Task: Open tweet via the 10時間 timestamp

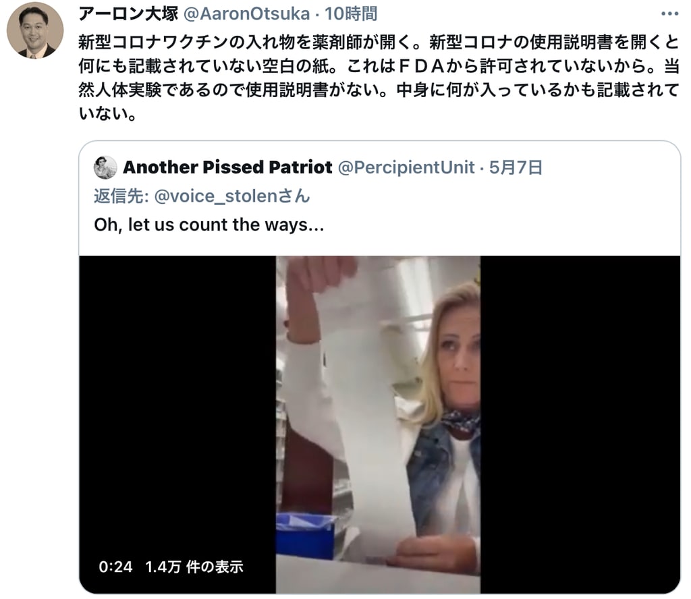Action: click(351, 13)
